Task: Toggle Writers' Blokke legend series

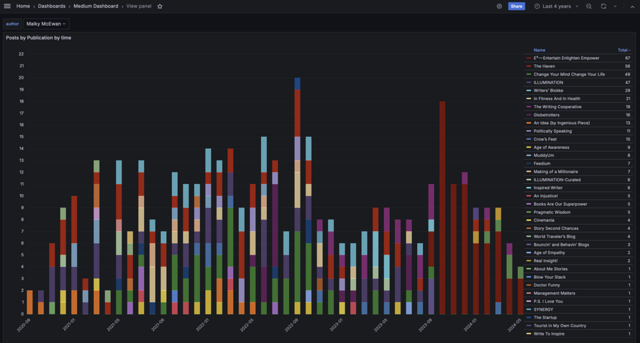Action: point(548,90)
